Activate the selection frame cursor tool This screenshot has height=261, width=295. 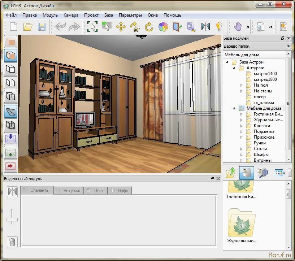[92, 27]
